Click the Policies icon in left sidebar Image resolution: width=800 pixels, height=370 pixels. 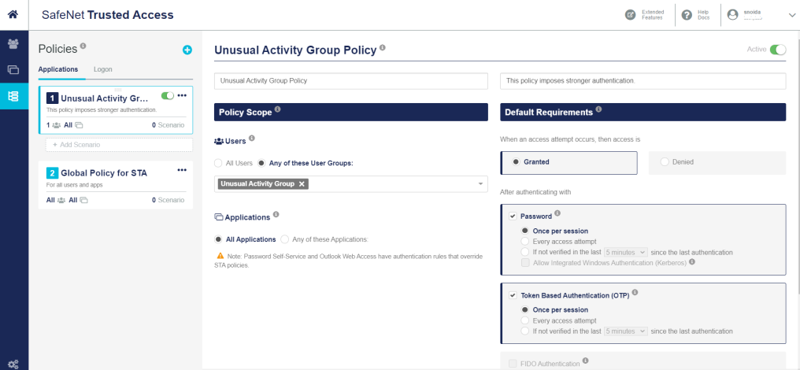tap(13, 96)
